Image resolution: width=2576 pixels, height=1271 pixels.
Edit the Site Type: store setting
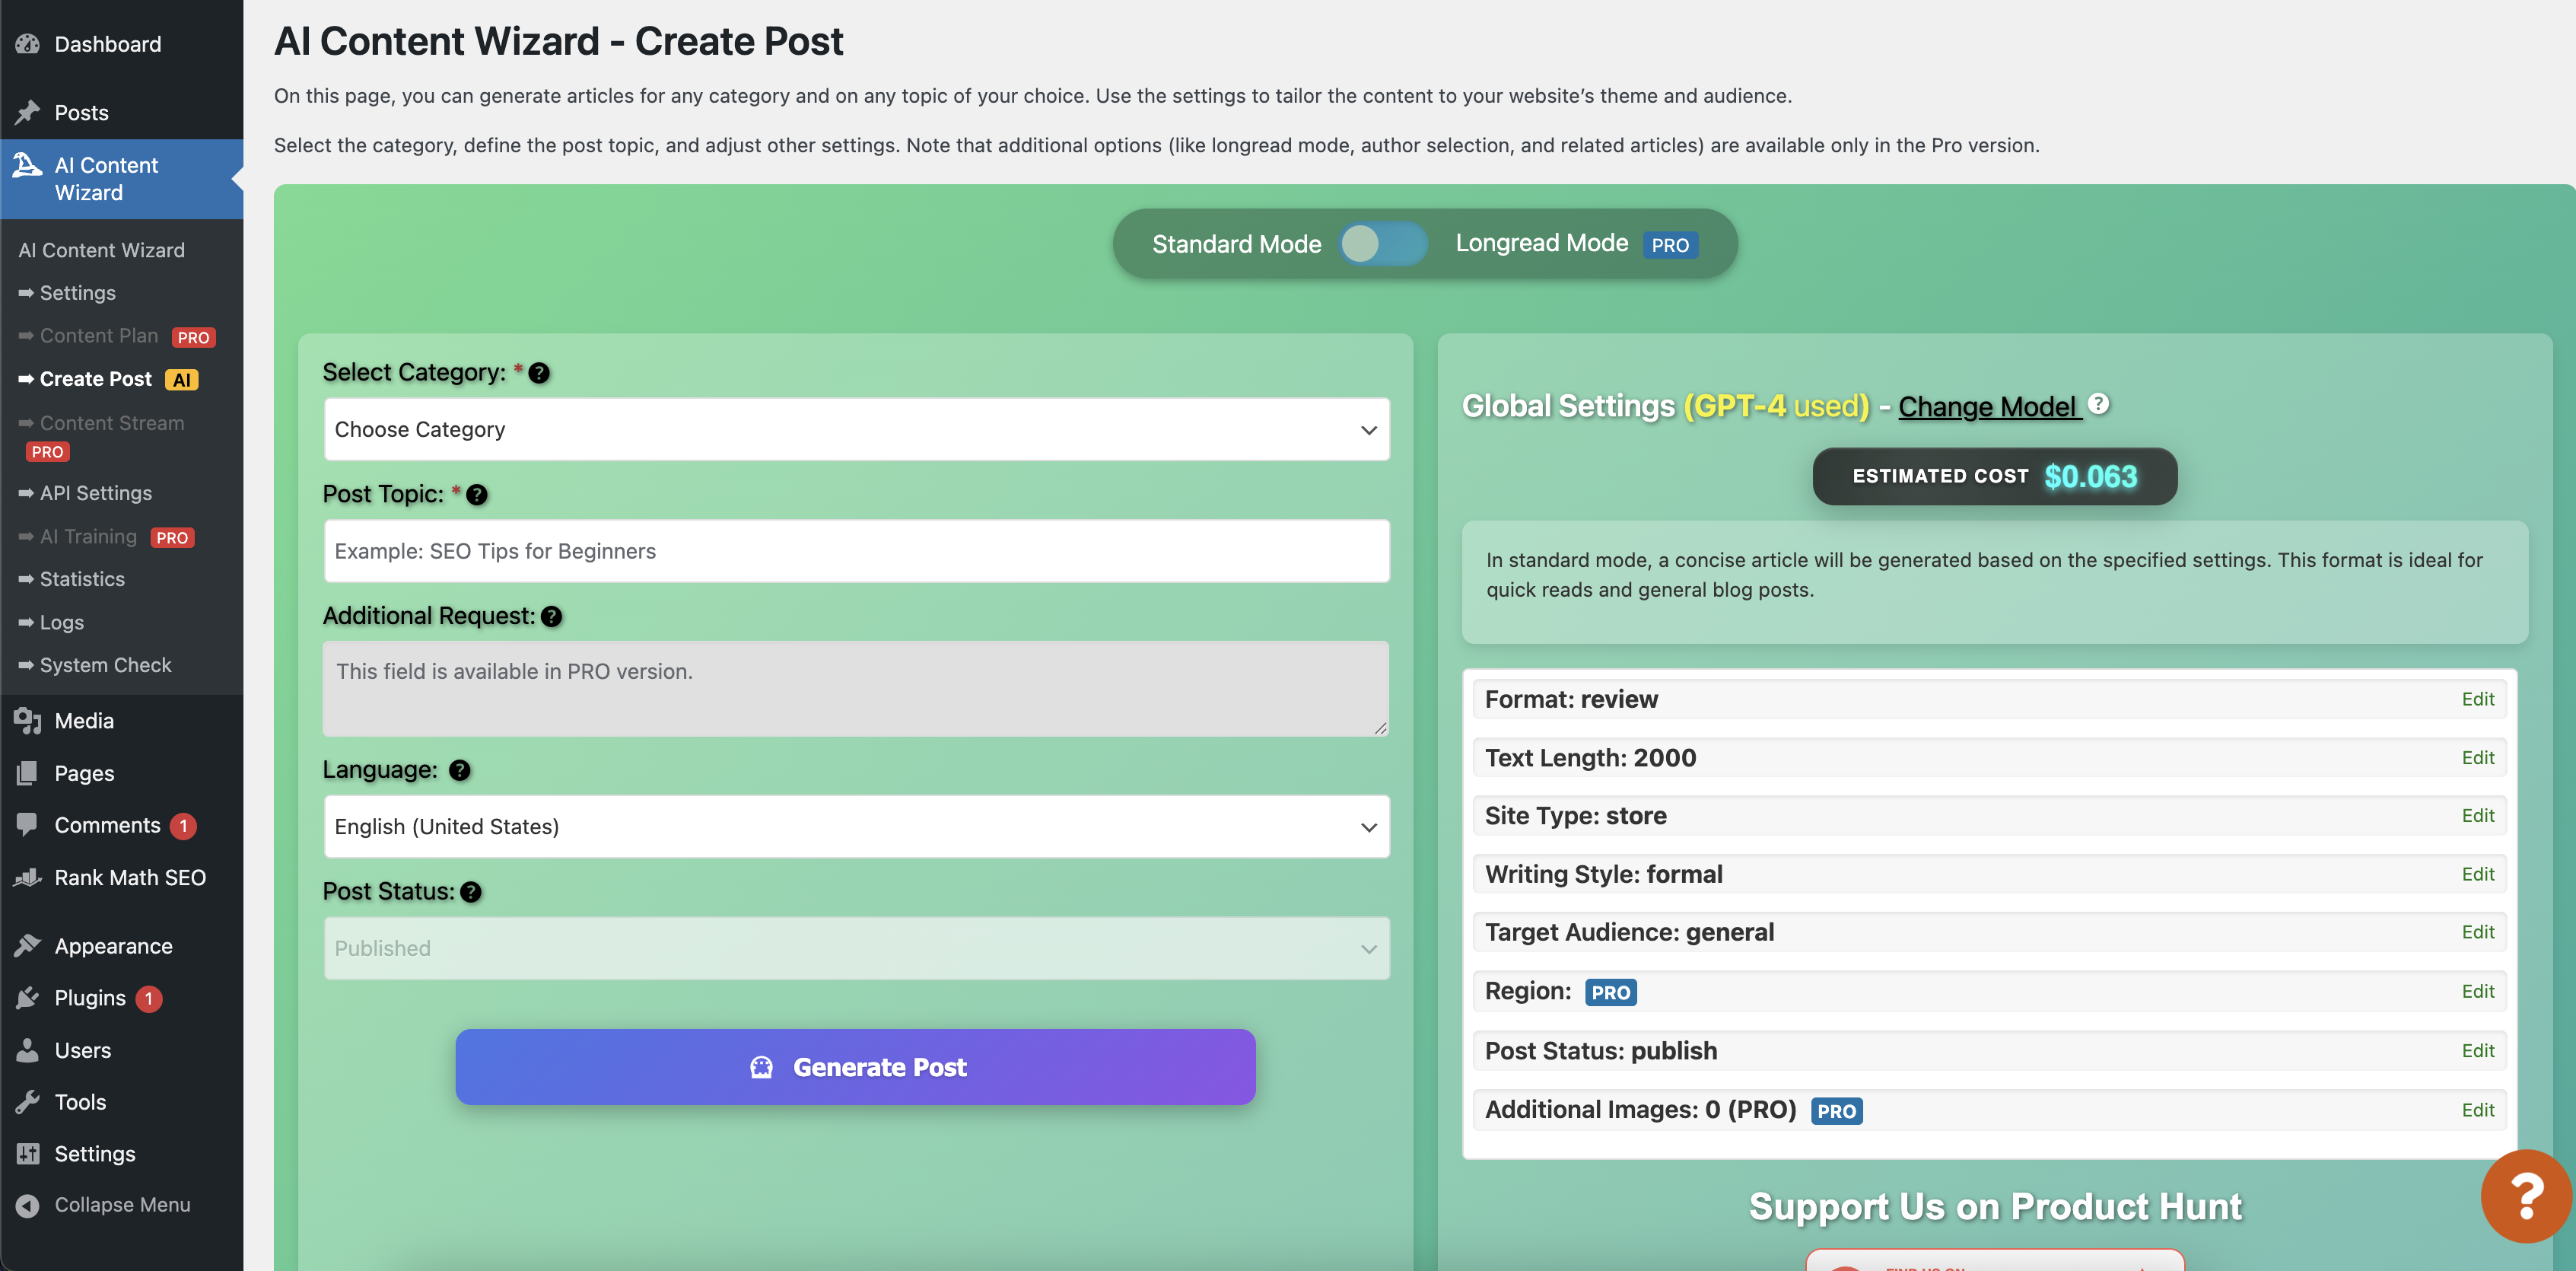coord(2477,815)
